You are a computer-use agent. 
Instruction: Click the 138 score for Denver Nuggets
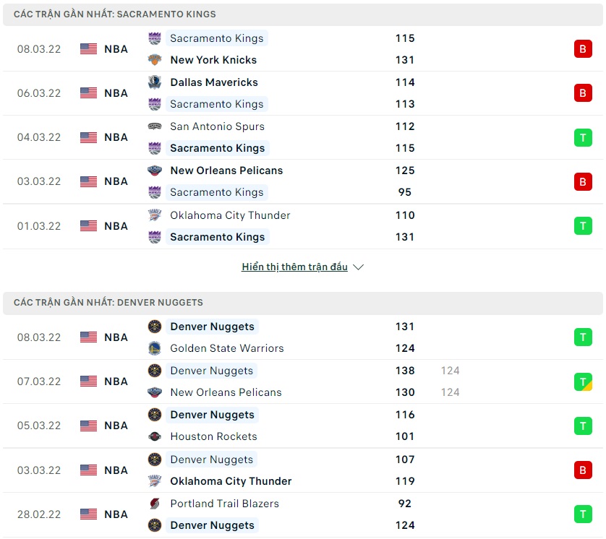coord(405,371)
